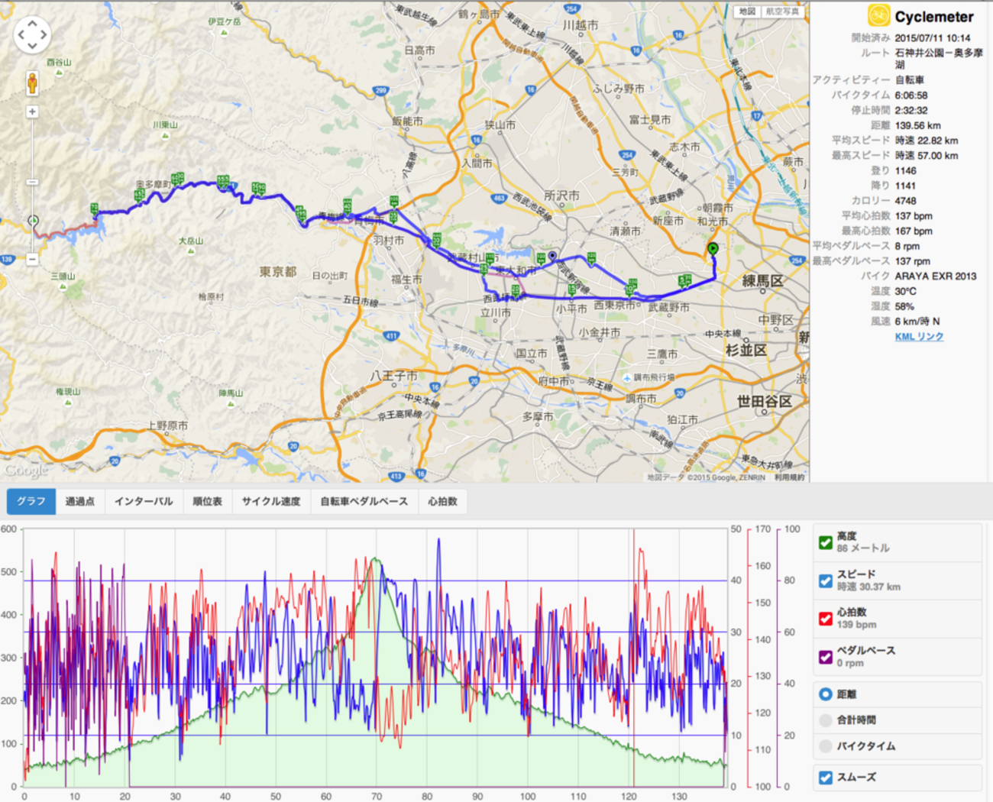Click the max heart rate 167 bpm
This screenshot has width=993, height=802.
coord(914,231)
